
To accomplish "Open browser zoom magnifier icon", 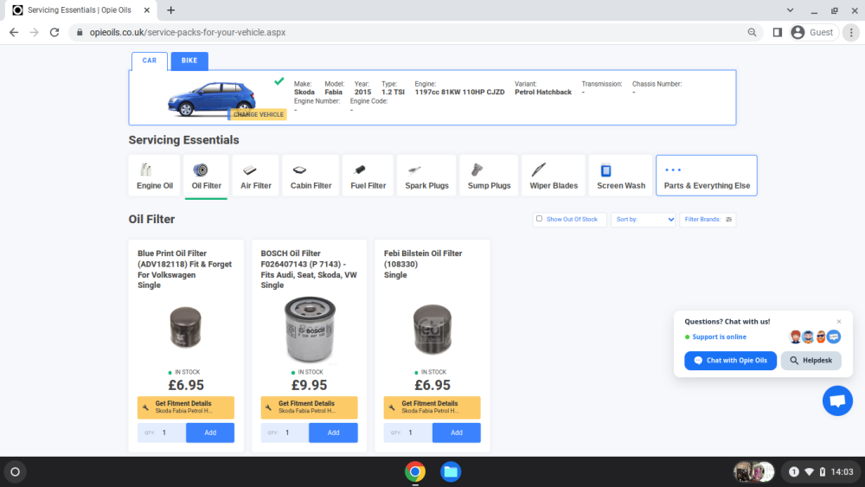I will click(752, 33).
